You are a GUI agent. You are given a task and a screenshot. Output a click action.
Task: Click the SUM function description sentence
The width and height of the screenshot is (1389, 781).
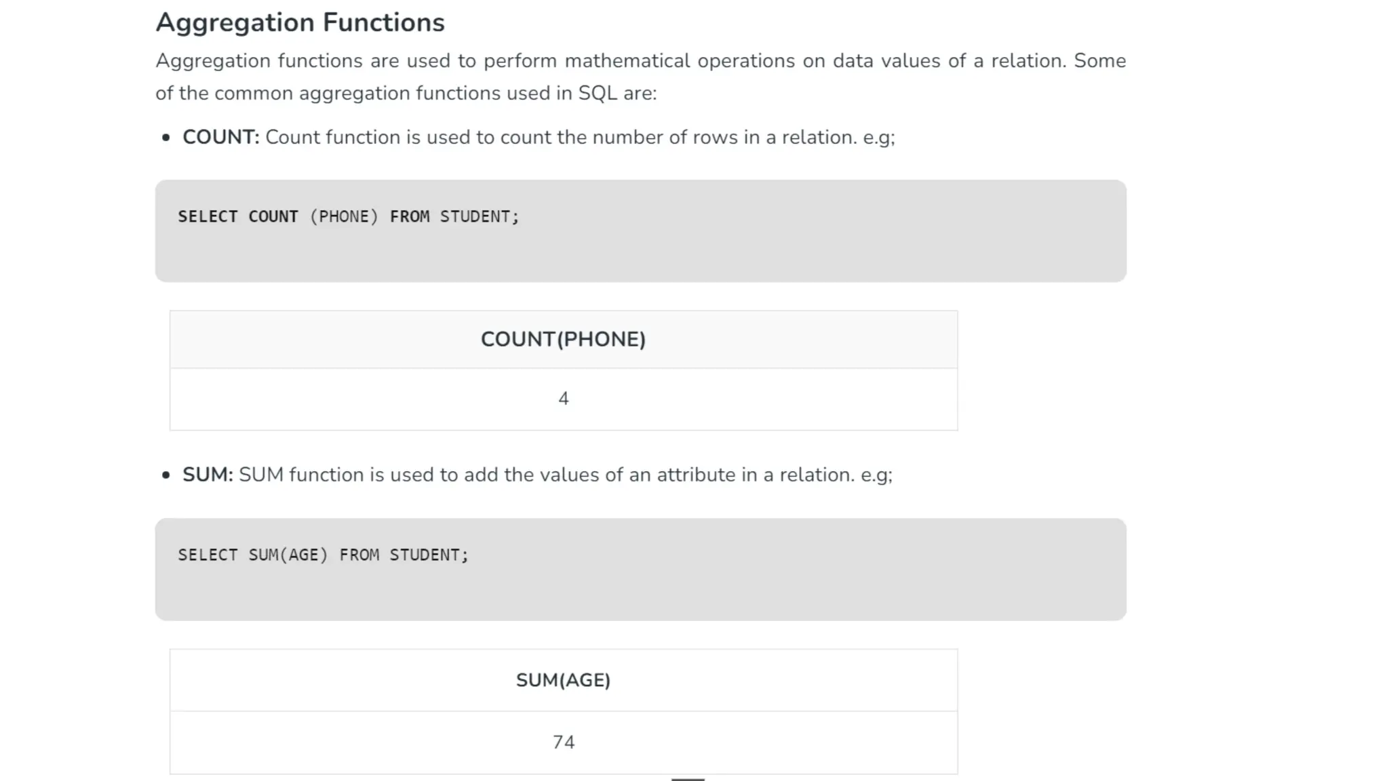tap(565, 475)
